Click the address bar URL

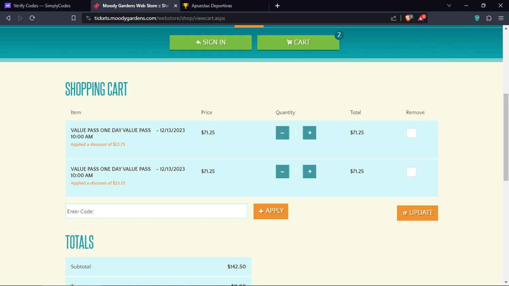click(159, 18)
